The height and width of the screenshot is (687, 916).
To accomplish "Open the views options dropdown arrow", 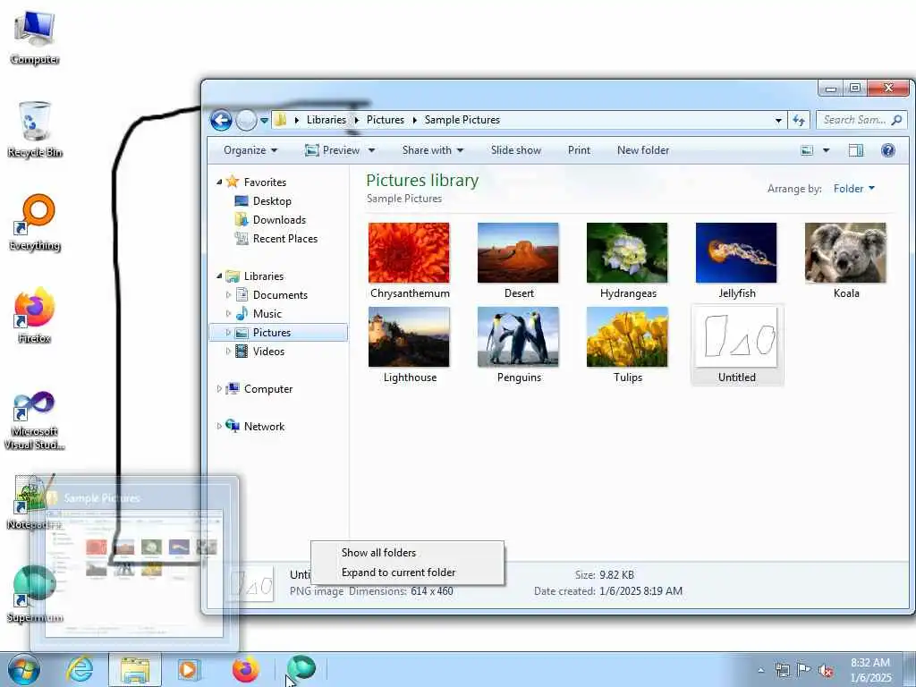I will 826,150.
